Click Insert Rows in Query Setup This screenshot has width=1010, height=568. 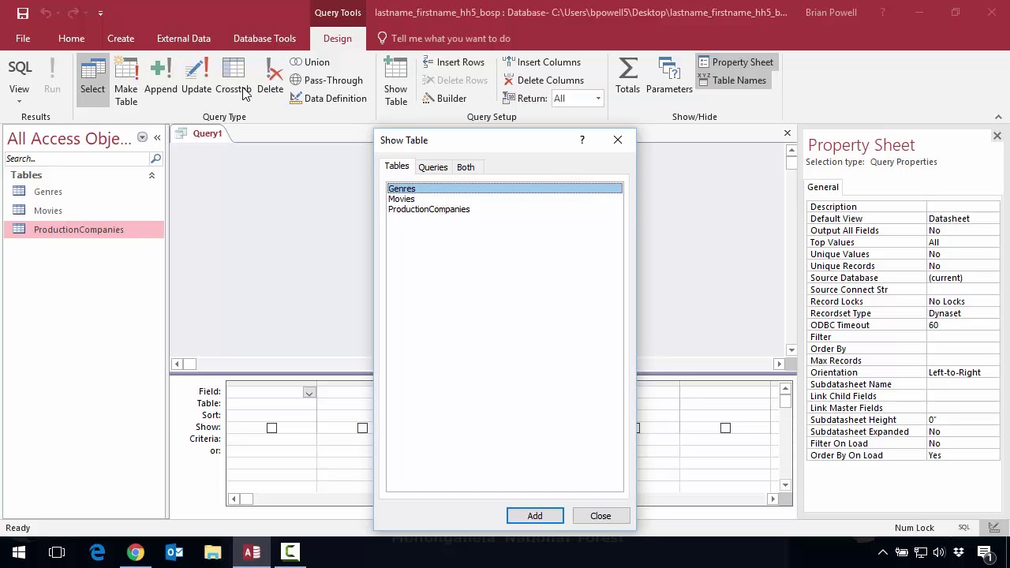(454, 62)
